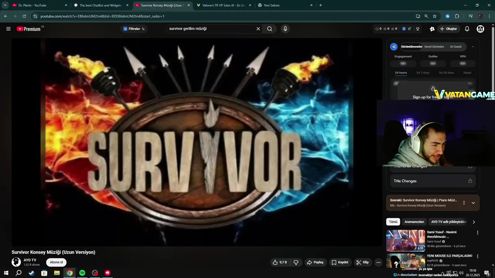Click the white AI sparkle icon beside Oluştur
495x278 pixels.
coord(432,29)
